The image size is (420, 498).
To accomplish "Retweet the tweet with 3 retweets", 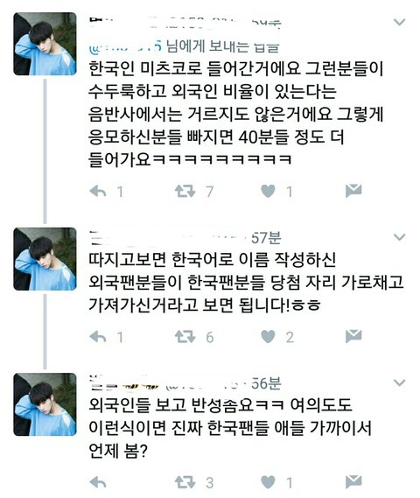I will click(185, 482).
